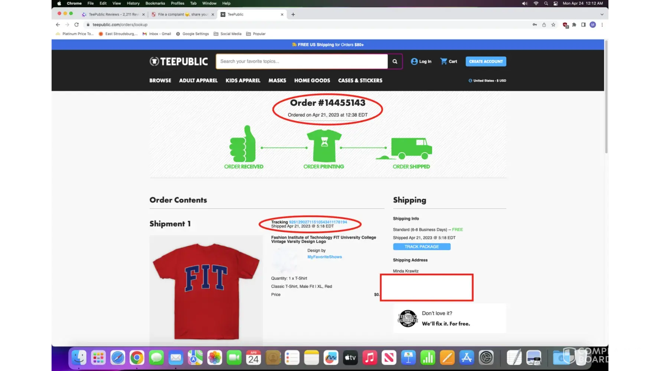Image resolution: width=660 pixels, height=371 pixels.
Task: Open the KIDS APPAREL navigation menu
Action: [243, 81]
